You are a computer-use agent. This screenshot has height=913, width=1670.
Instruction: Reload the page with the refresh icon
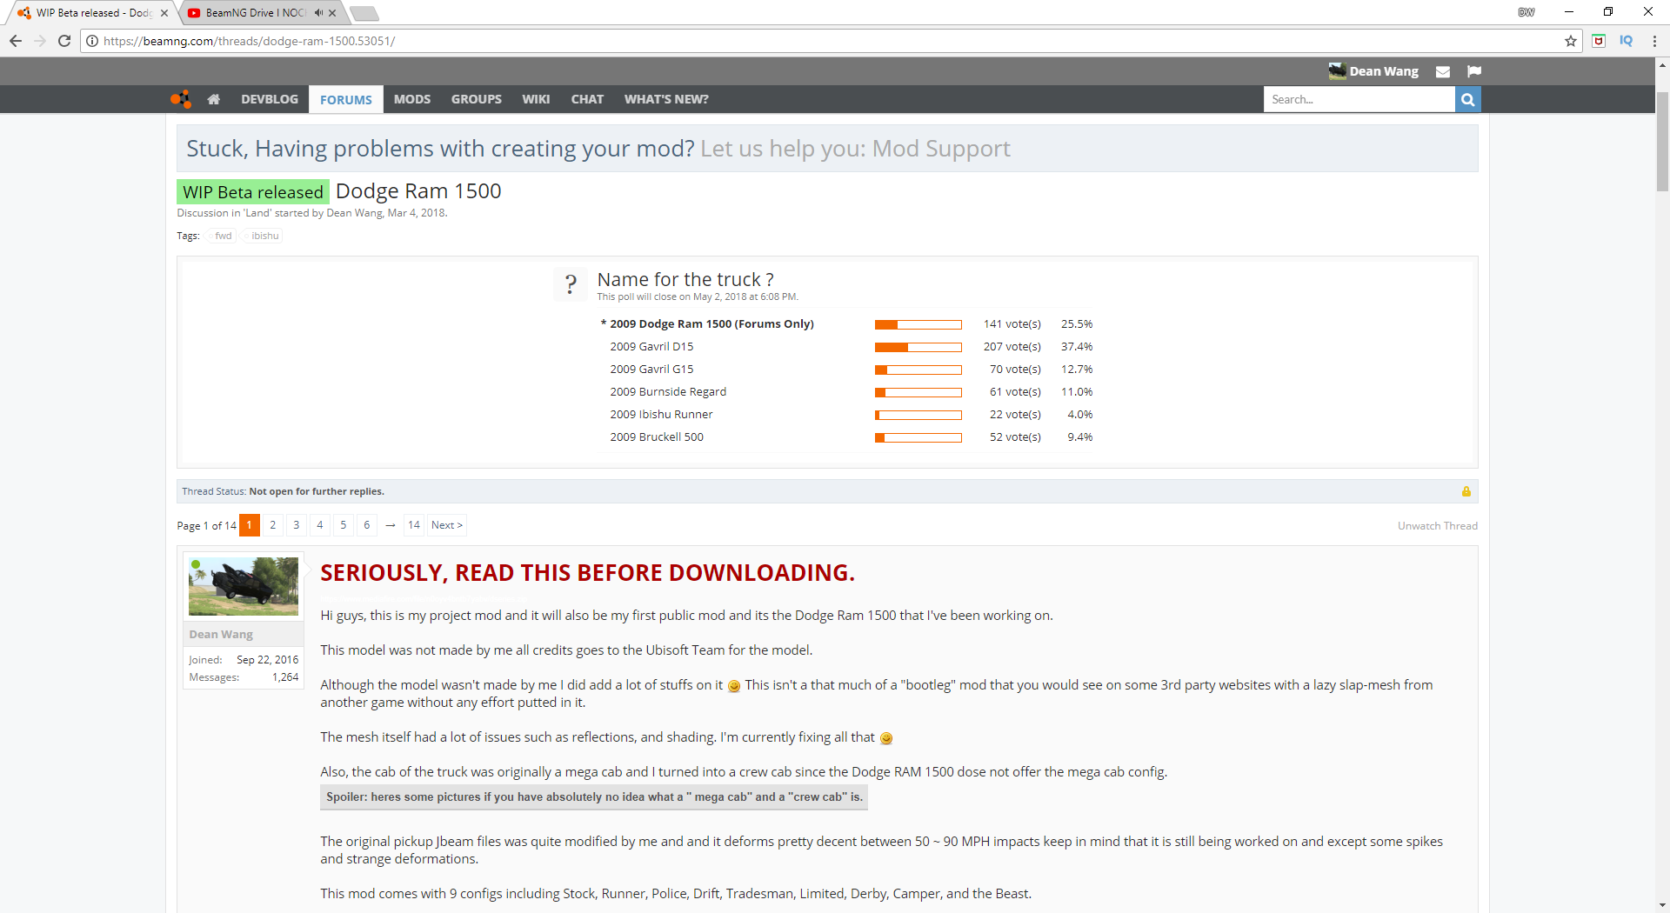(x=64, y=41)
